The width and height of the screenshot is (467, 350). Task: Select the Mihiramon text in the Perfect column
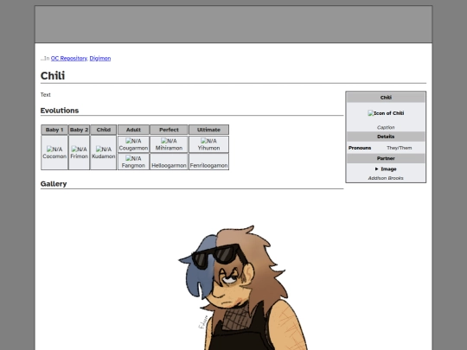click(169, 148)
